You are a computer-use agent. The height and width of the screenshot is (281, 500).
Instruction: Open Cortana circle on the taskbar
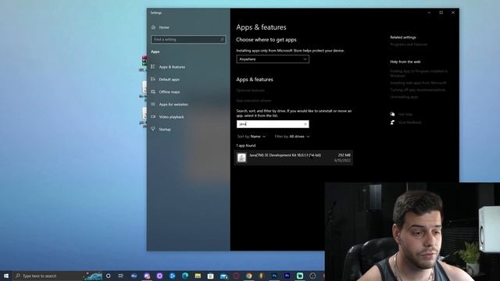108,276
